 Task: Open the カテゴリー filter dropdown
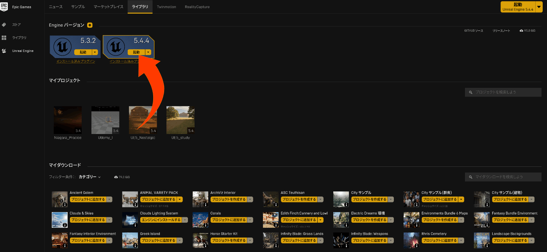click(89, 177)
